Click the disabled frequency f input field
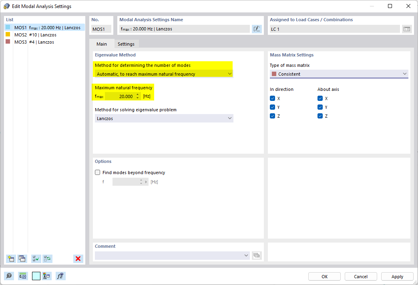 click(x=126, y=182)
